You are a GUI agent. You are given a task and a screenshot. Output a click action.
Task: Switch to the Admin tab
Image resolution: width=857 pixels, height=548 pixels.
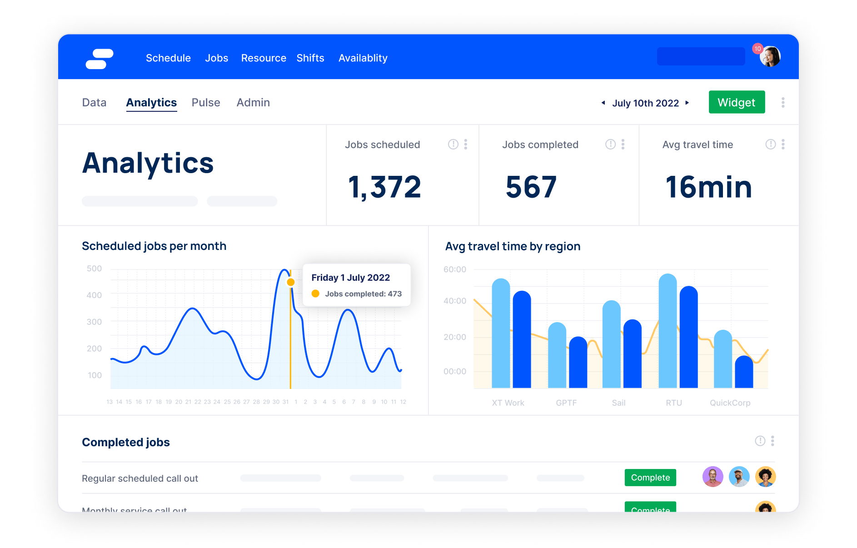[253, 103]
